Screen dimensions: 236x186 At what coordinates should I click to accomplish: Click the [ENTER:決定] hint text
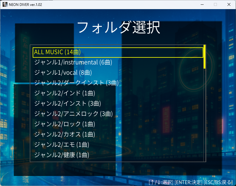pos(188,182)
